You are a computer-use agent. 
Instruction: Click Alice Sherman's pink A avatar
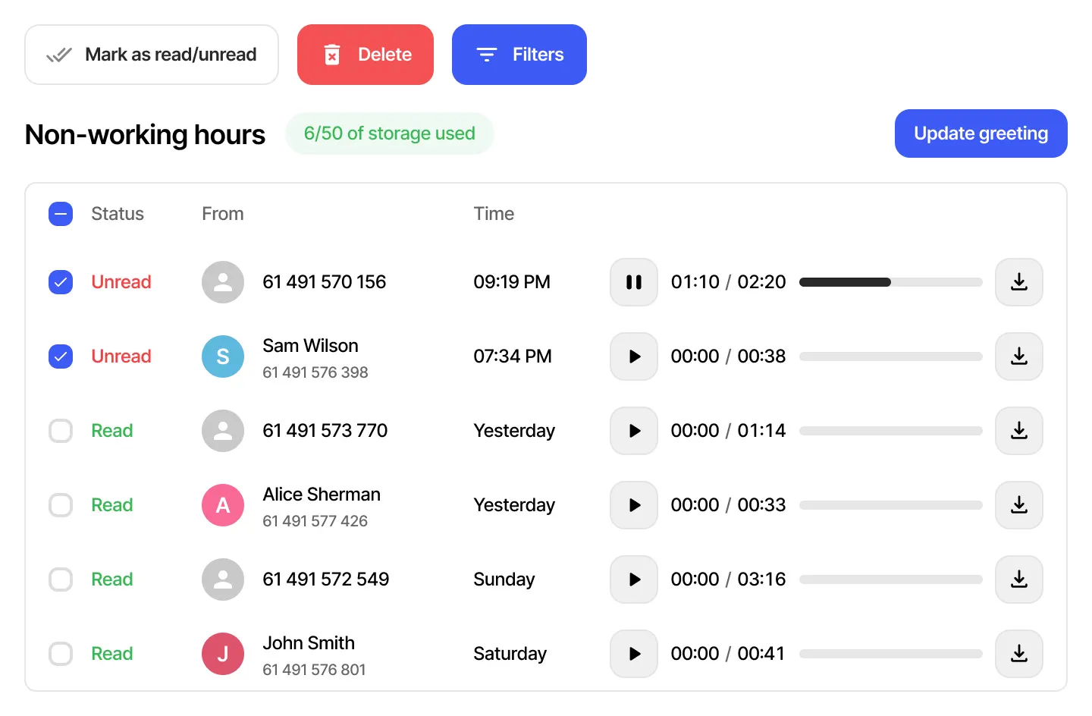(x=223, y=505)
